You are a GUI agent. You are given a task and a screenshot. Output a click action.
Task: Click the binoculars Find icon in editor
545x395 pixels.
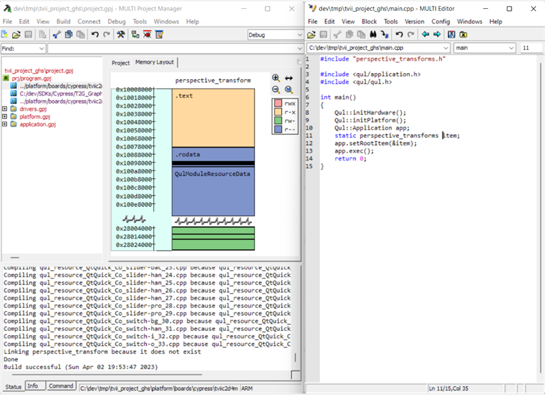click(x=373, y=35)
